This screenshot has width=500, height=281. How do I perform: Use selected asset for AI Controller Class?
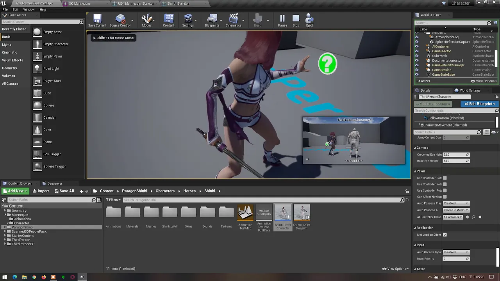pyautogui.click(x=468, y=217)
